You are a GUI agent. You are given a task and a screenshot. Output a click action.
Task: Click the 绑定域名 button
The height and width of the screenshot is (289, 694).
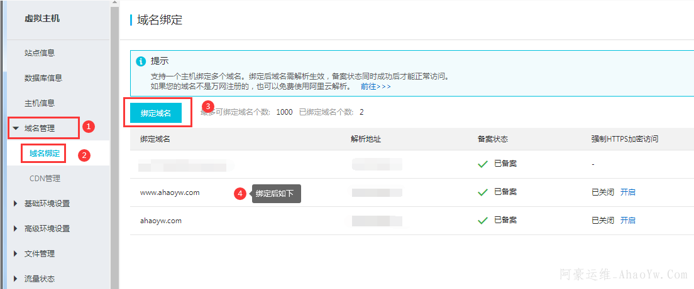(155, 113)
